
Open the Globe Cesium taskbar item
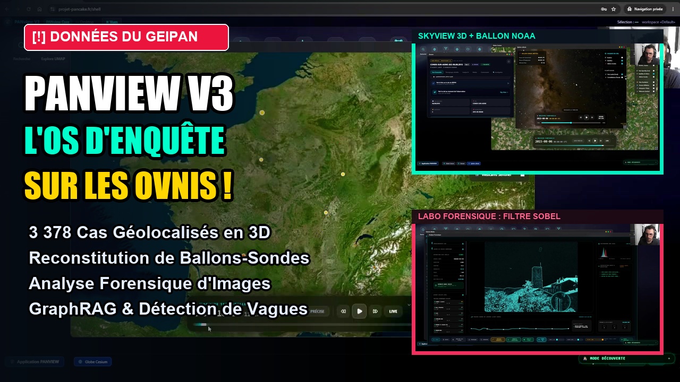[x=93, y=362]
